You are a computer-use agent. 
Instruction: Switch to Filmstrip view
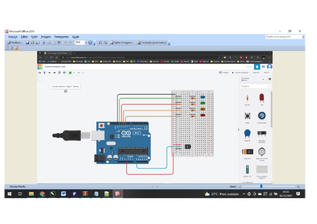[12, 48]
